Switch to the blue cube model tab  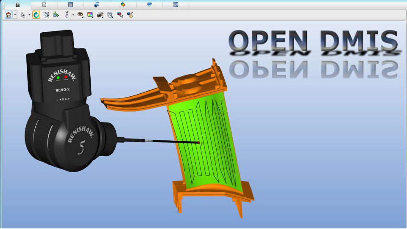tap(97, 5)
